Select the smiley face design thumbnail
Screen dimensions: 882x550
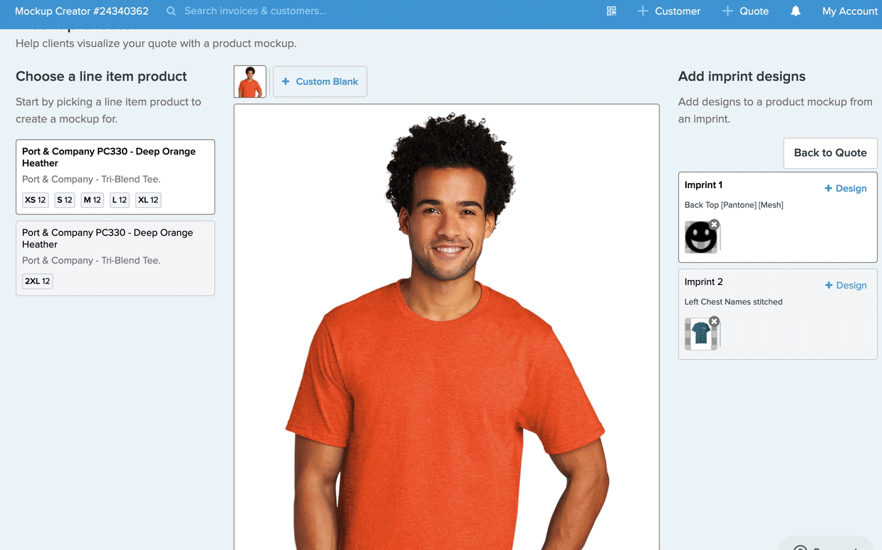[x=701, y=237]
